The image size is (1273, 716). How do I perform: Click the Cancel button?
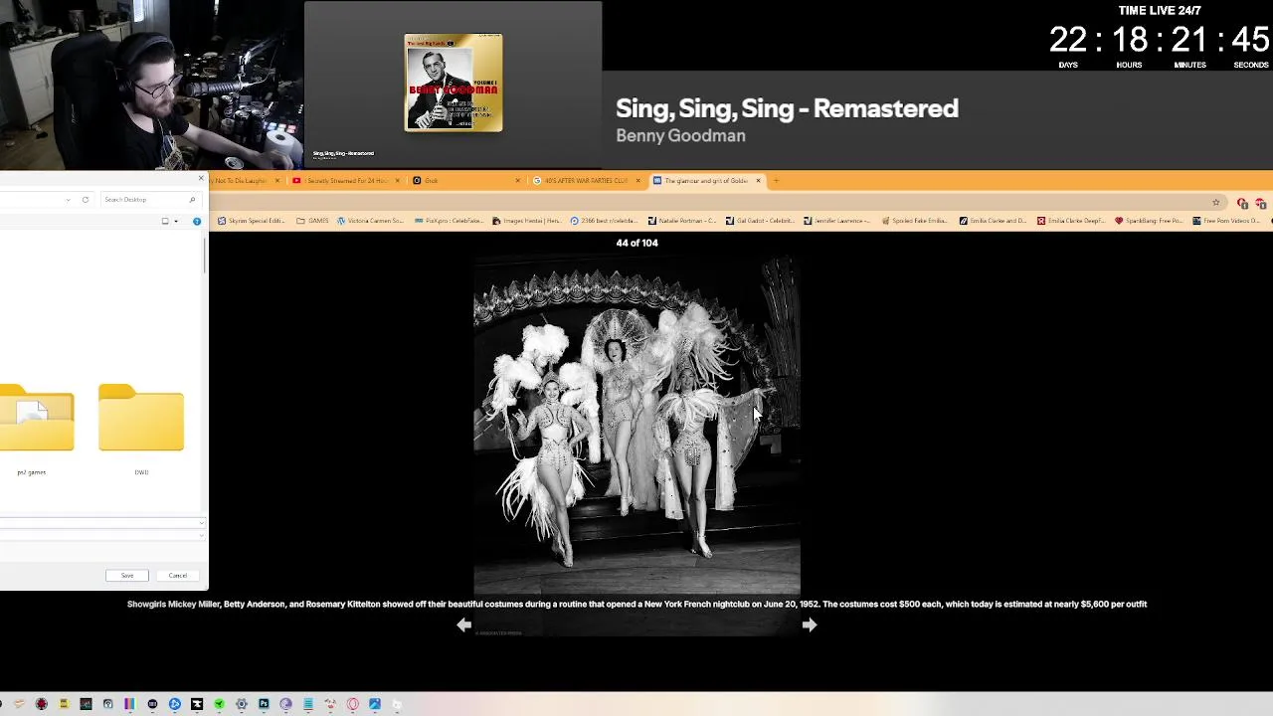click(x=177, y=576)
